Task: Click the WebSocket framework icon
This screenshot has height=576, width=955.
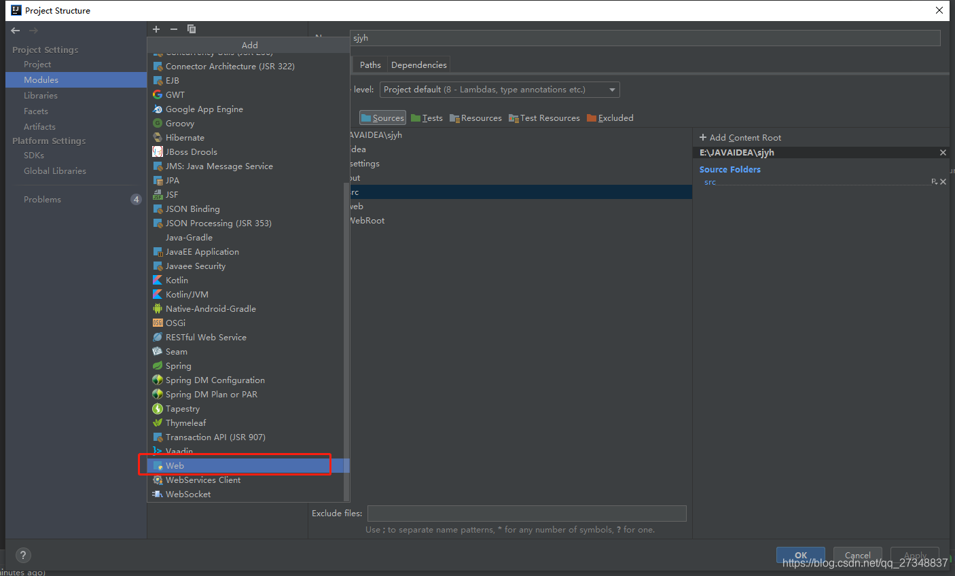Action: [x=158, y=494]
